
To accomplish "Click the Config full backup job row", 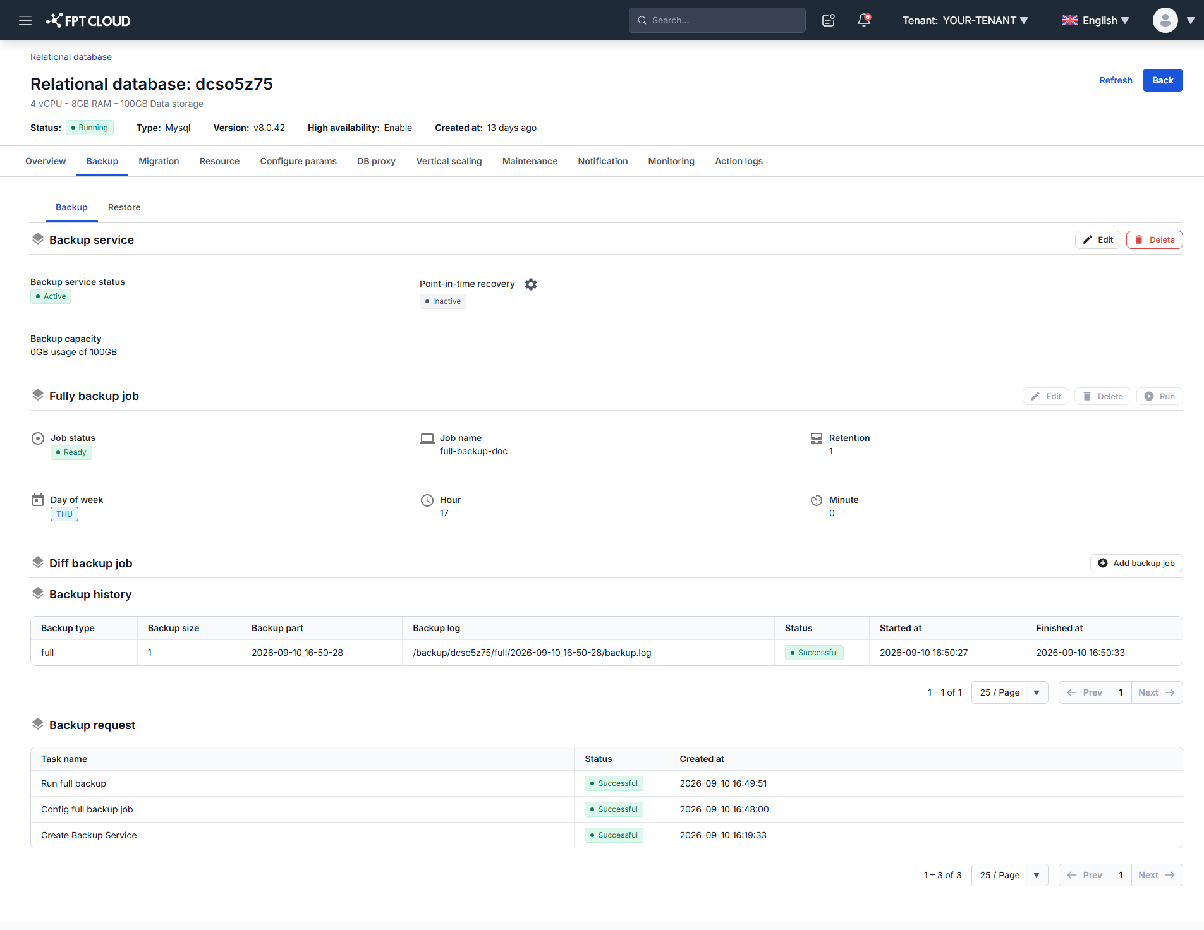I will point(606,809).
